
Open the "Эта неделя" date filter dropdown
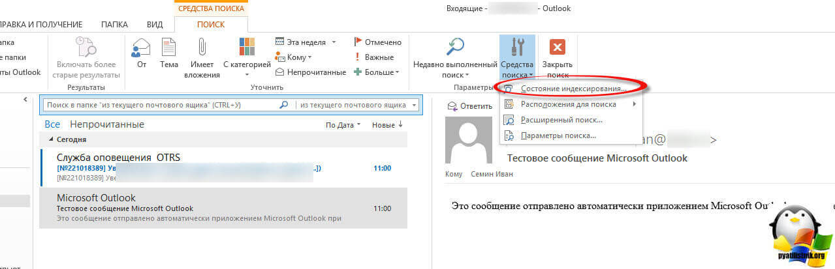click(x=306, y=42)
